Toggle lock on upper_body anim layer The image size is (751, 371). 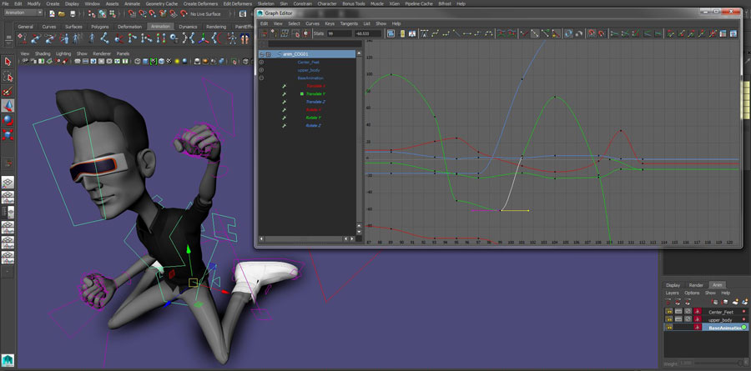(669, 319)
